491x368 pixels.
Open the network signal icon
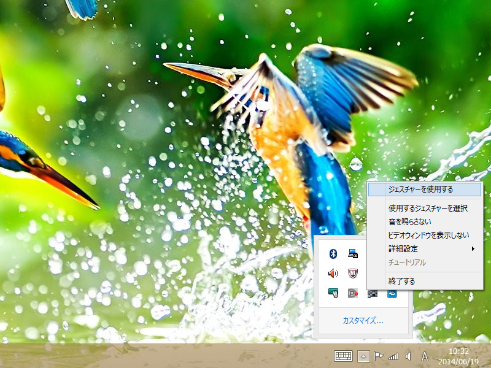point(393,356)
